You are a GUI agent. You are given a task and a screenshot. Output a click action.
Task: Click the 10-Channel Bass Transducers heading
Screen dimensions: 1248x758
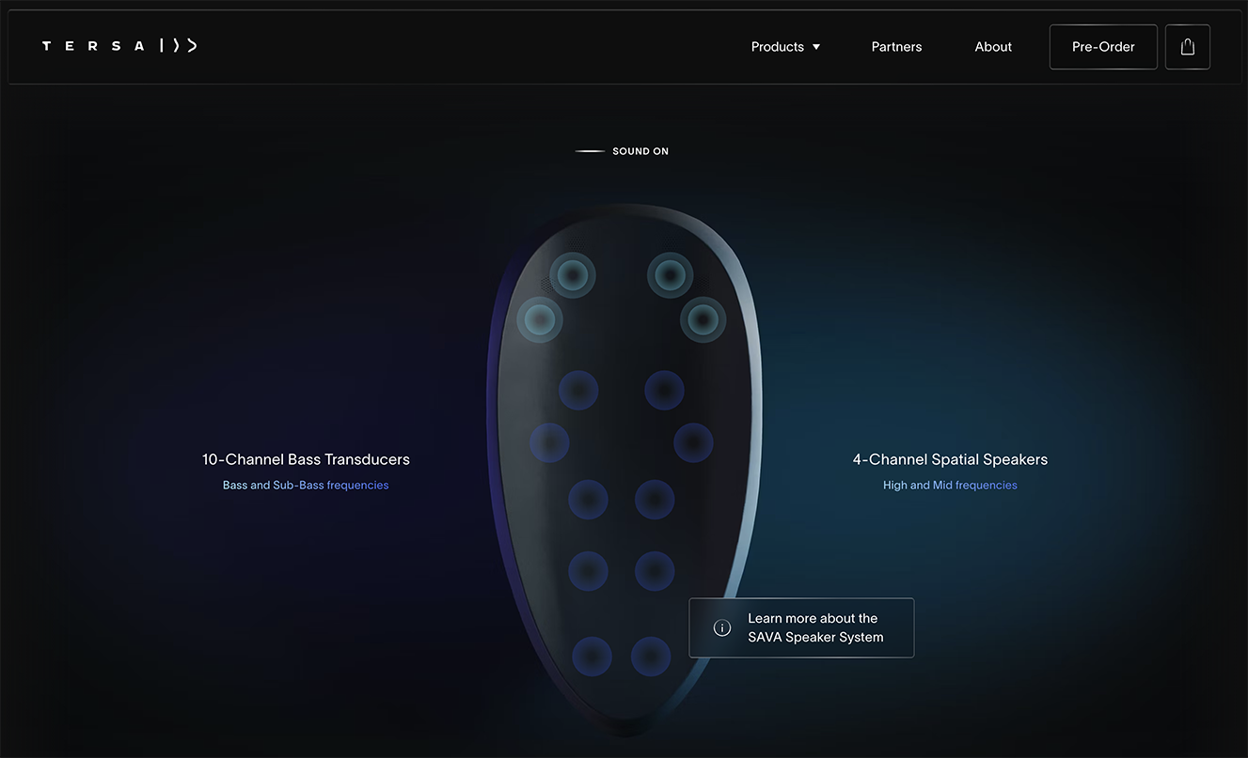[x=306, y=459]
